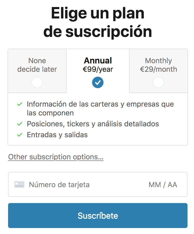Screen dimensions: 194x234
Task: Click the credit card icon
Action: [x=20, y=185]
